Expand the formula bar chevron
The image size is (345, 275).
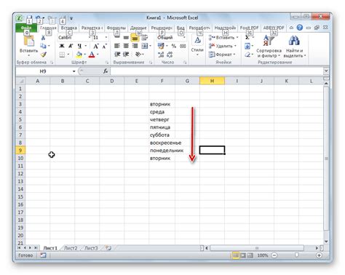point(326,71)
